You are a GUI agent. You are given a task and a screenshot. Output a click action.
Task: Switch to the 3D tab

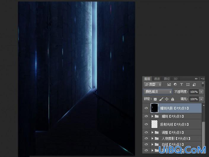[x=176, y=79]
